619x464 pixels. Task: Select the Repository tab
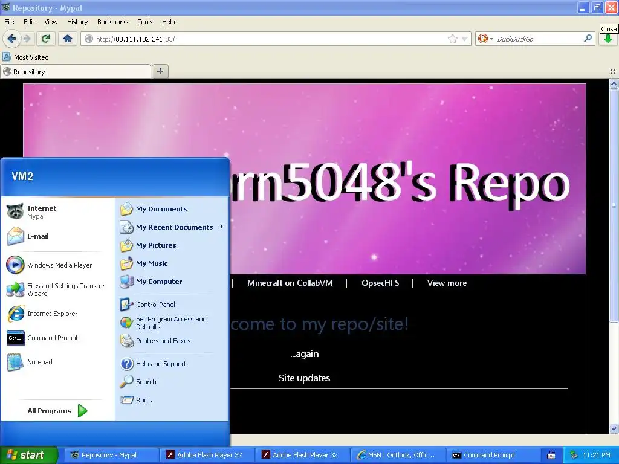pos(76,72)
